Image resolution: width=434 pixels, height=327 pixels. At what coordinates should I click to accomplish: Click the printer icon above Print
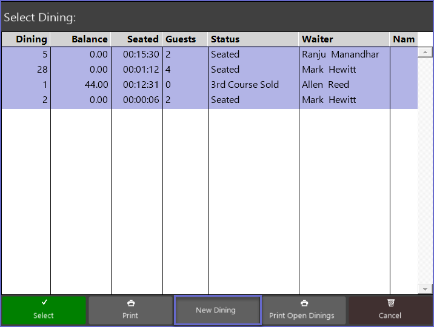tap(130, 303)
